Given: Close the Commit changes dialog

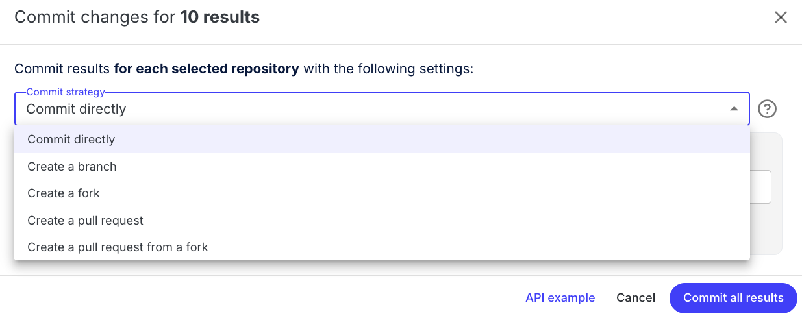Looking at the screenshot, I should (781, 18).
